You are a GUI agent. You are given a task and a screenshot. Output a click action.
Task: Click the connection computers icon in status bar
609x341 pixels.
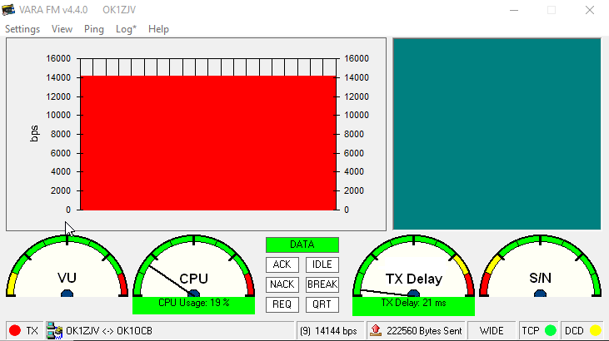coord(55,330)
